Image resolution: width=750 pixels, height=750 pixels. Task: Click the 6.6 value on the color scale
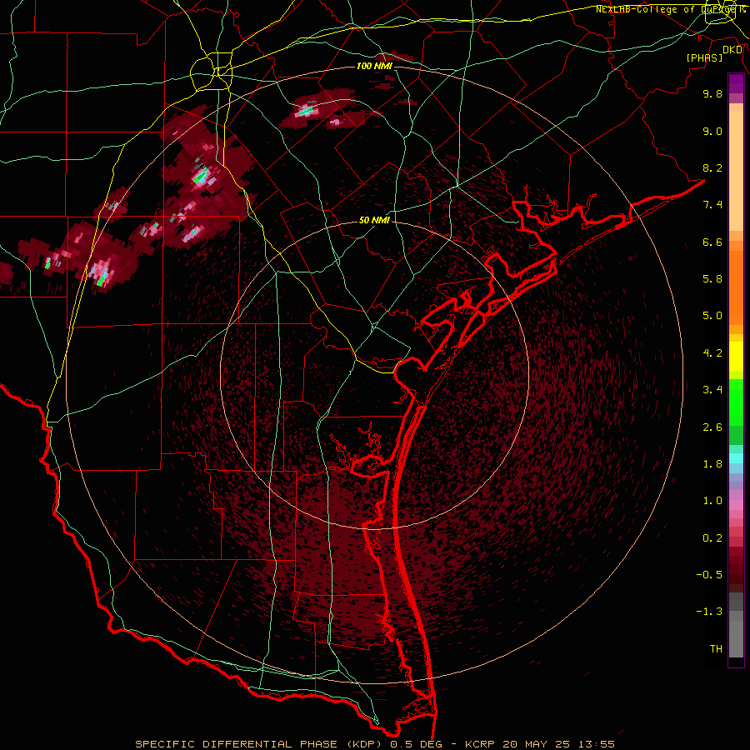(x=712, y=242)
